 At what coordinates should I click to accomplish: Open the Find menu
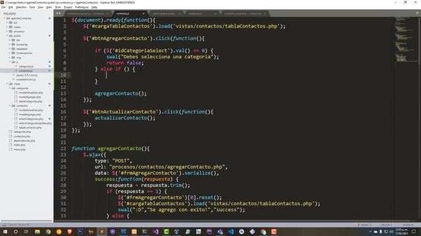tap(32, 7)
